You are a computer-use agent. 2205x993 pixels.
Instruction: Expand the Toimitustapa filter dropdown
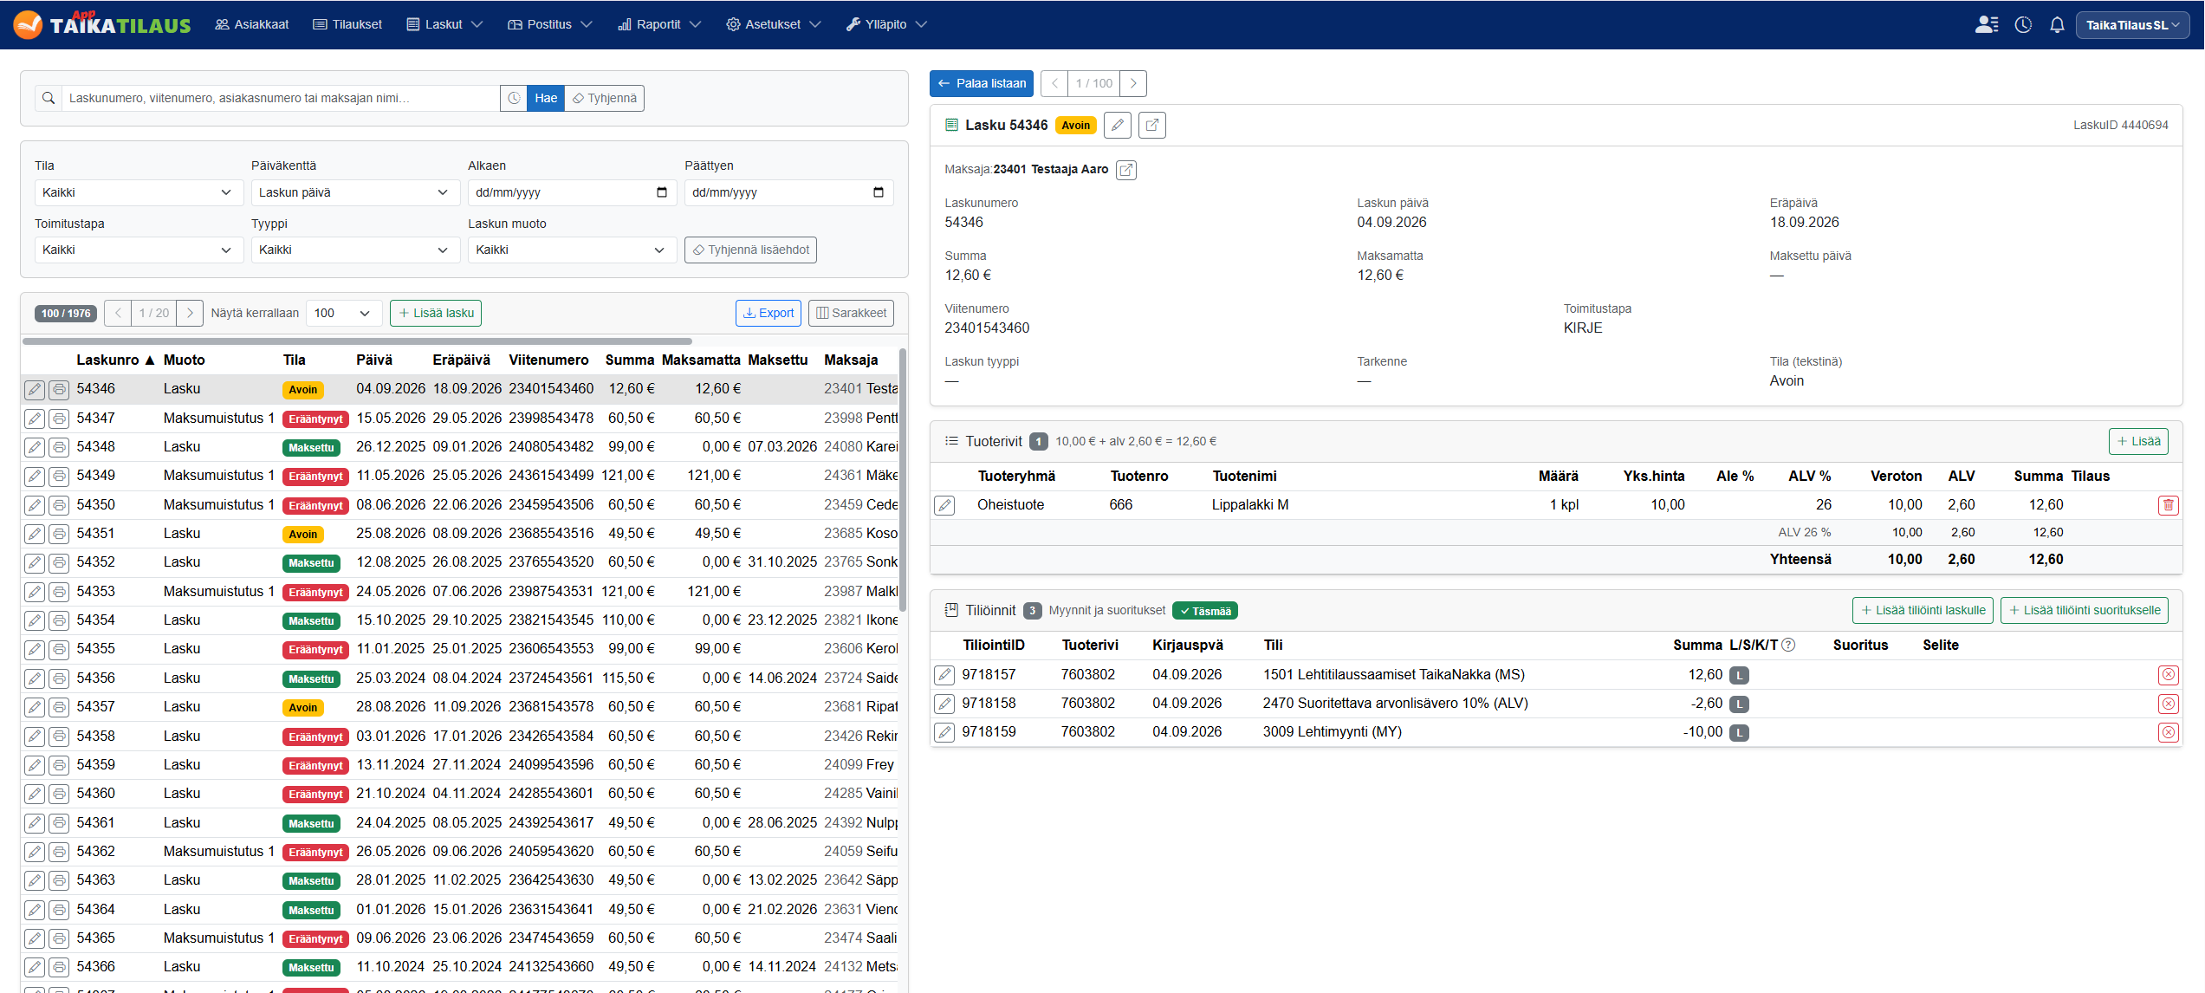pyautogui.click(x=139, y=250)
